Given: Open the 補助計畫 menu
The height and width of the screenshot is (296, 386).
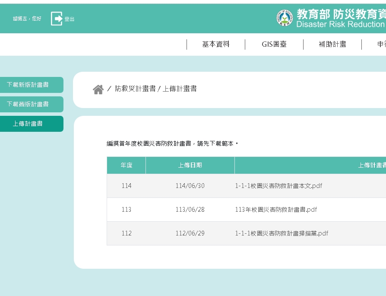Looking at the screenshot, I should click(332, 44).
